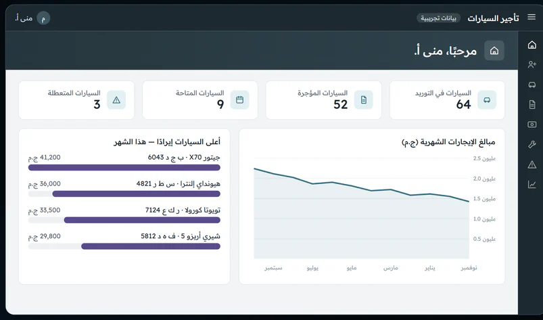Click the revenue bar for تويوتا كورولا
This screenshot has width=543, height=320.
coord(142,221)
